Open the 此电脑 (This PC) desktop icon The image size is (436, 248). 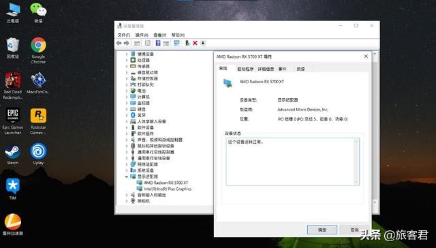point(13,13)
